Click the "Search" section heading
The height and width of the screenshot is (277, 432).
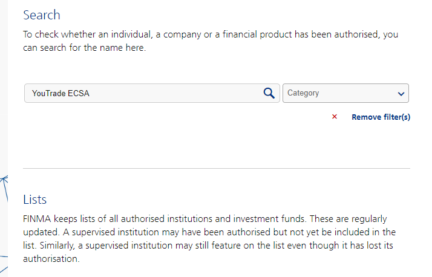point(42,15)
